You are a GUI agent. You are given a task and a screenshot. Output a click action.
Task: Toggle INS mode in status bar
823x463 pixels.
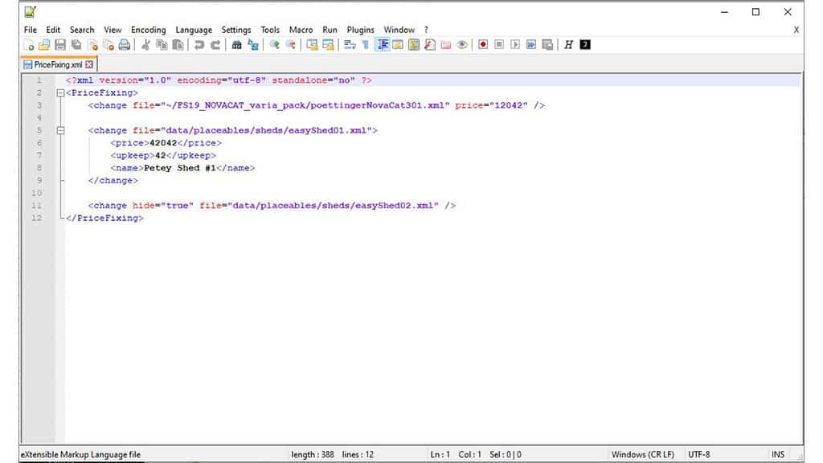777,455
